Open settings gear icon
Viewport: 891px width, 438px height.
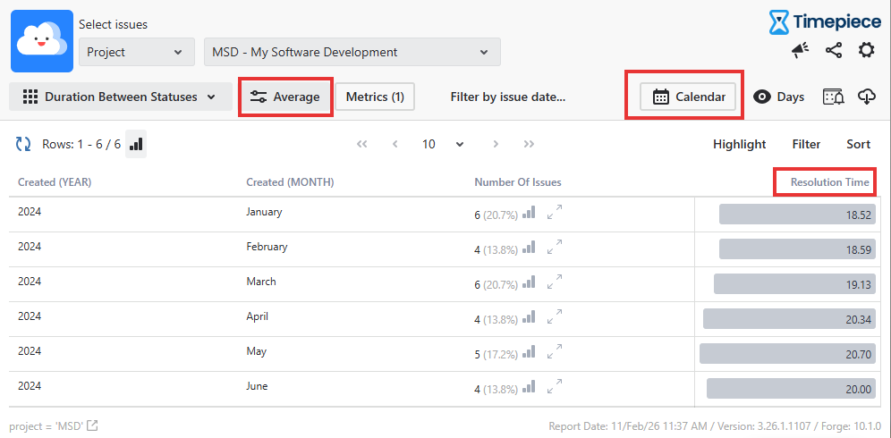[866, 51]
